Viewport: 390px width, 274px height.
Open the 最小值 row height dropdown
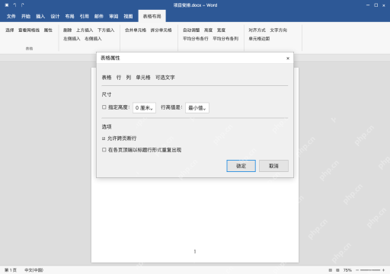197,108
